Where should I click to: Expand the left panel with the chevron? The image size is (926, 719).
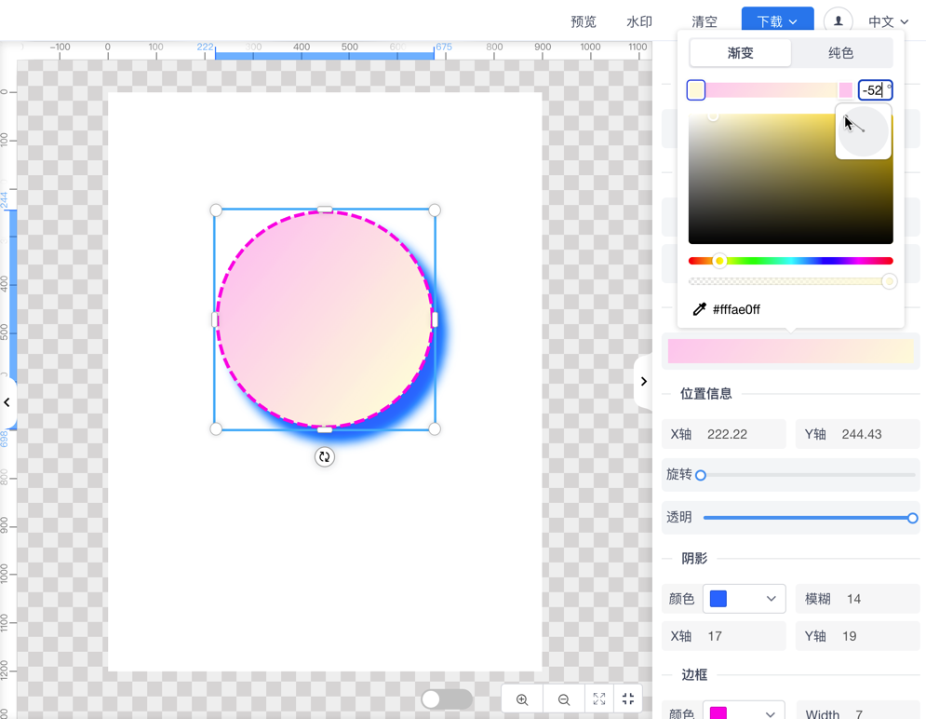click(x=7, y=402)
